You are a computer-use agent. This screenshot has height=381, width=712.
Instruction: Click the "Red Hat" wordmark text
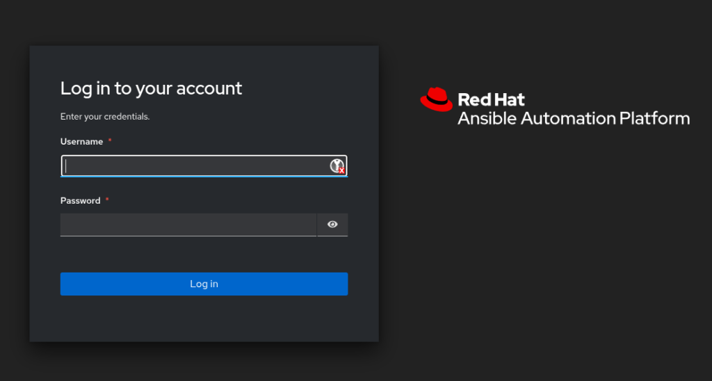coord(491,99)
